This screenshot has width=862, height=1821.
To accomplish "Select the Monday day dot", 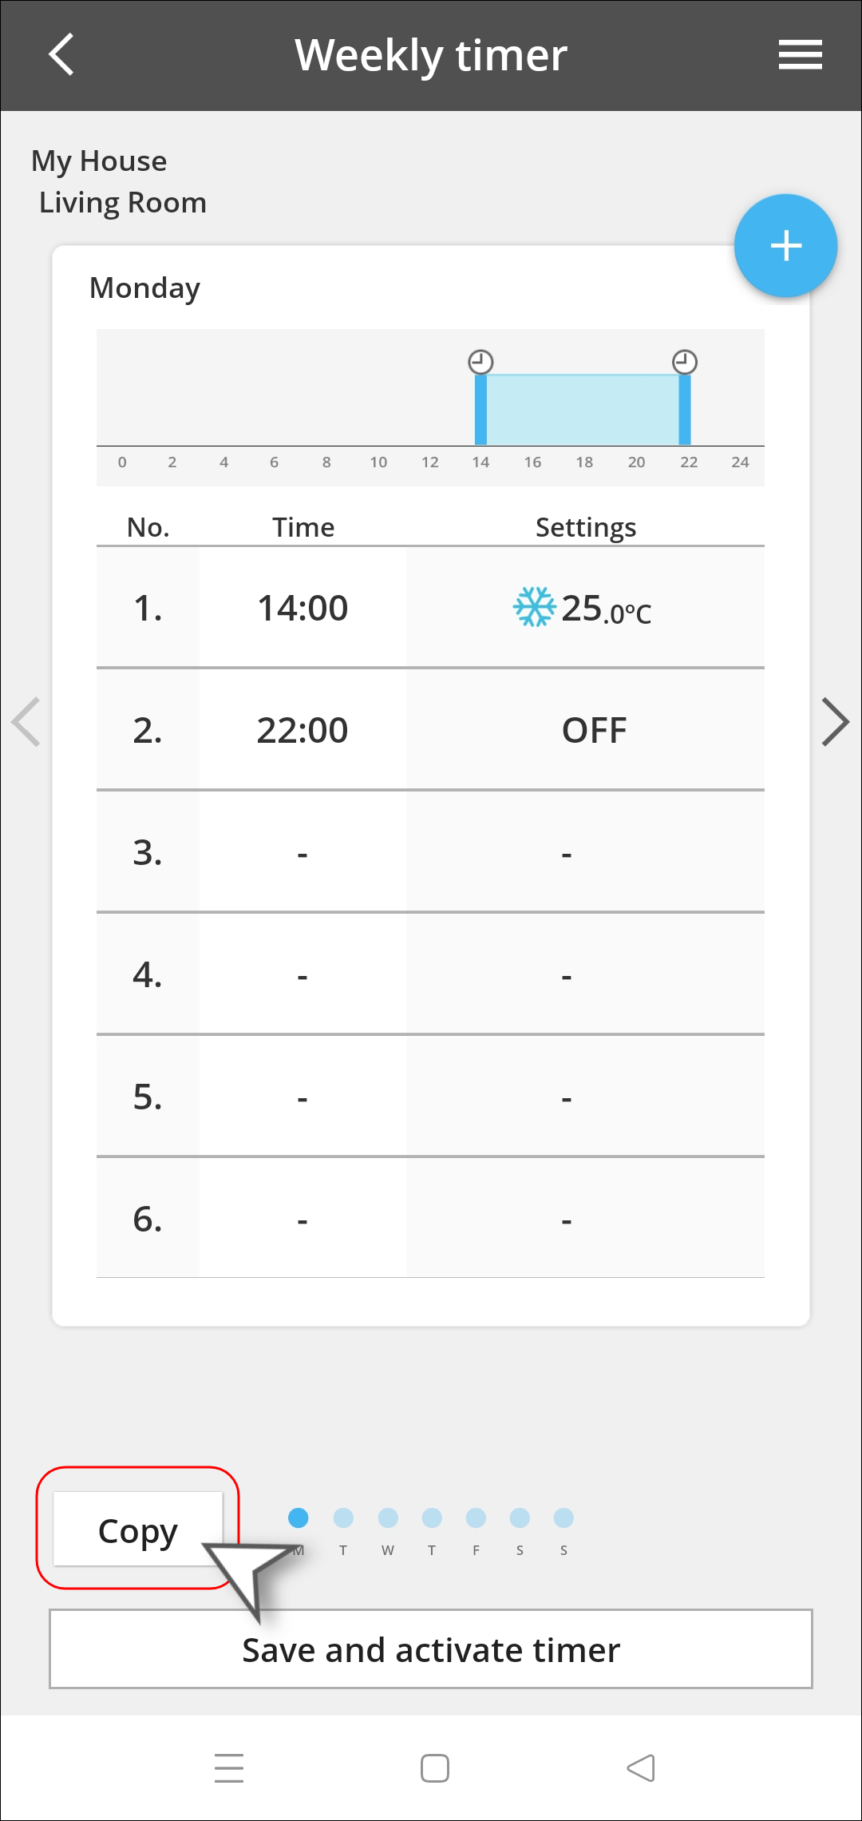I will point(299,1517).
